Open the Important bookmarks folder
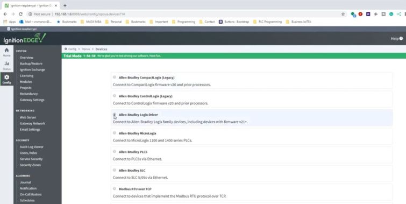This screenshot has width=406, height=204. [x=159, y=22]
